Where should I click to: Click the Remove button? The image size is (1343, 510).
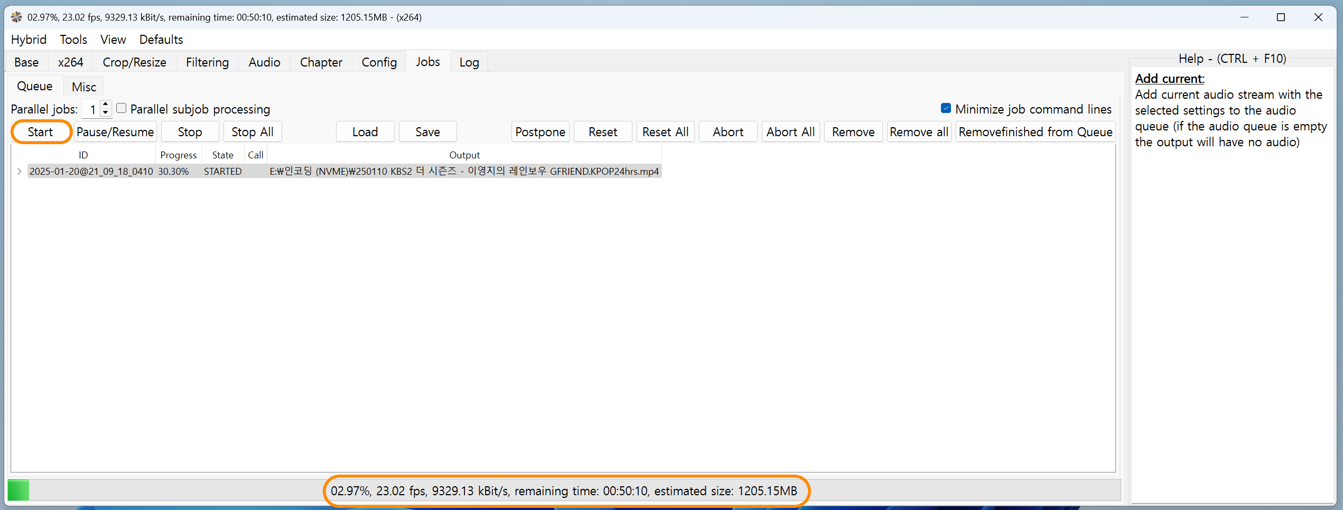point(853,132)
